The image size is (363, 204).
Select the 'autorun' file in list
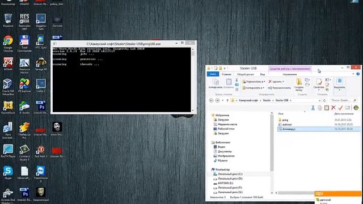click(x=287, y=125)
